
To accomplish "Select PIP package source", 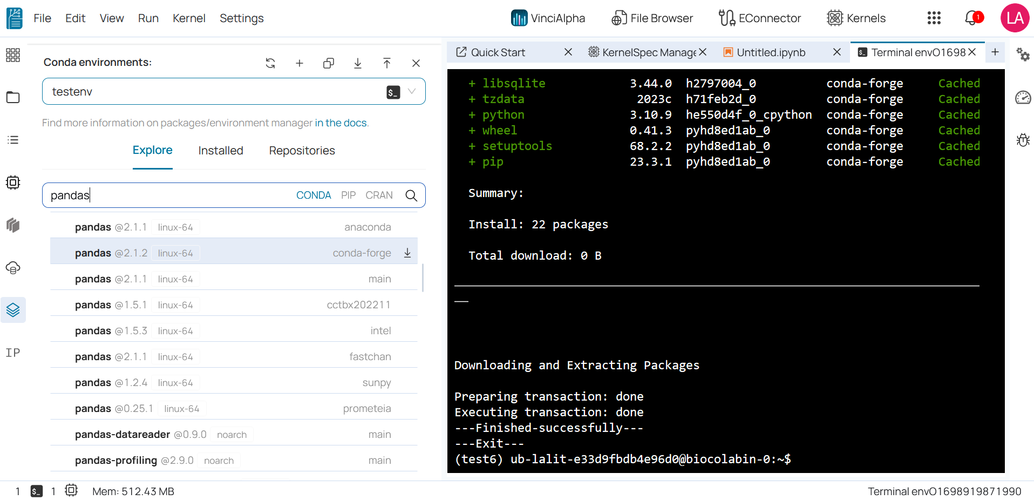I will pos(348,195).
